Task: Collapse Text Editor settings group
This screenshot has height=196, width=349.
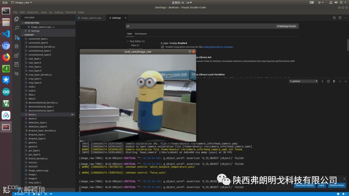Action: pos(128,41)
